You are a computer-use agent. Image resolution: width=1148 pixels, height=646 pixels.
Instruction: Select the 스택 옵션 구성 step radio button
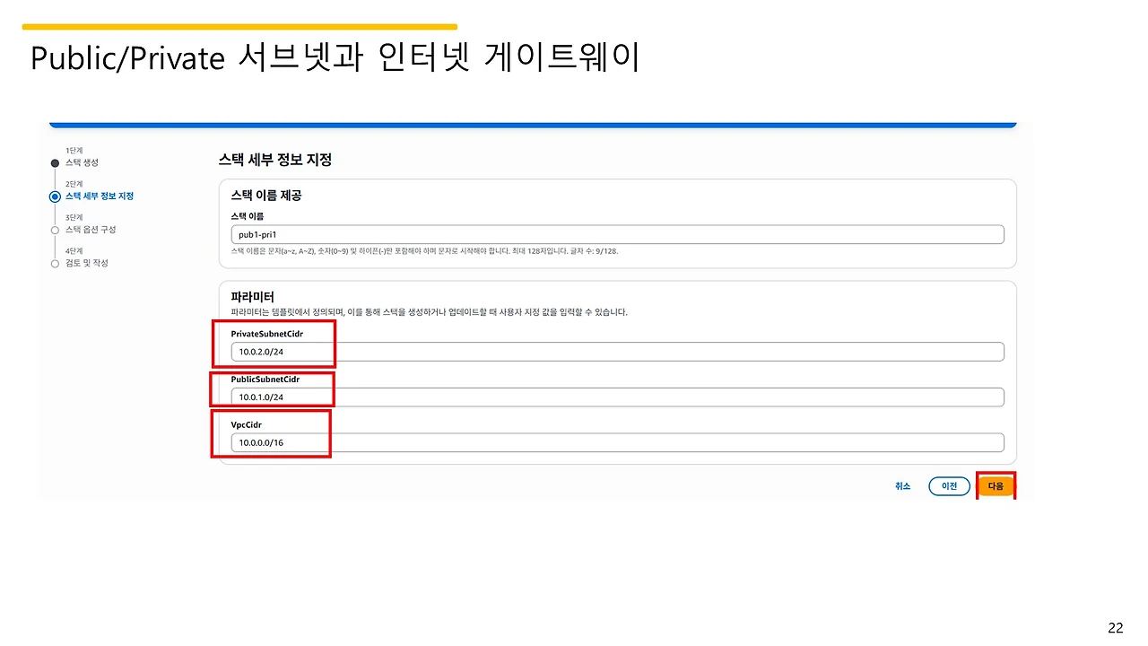pyautogui.click(x=56, y=230)
